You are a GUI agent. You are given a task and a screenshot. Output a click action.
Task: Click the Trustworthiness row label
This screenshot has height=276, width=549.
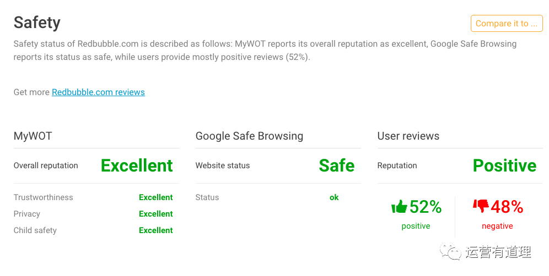44,197
